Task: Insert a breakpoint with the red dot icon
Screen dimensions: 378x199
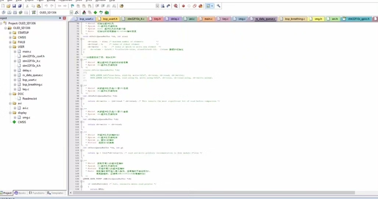Action: click(x=183, y=6)
